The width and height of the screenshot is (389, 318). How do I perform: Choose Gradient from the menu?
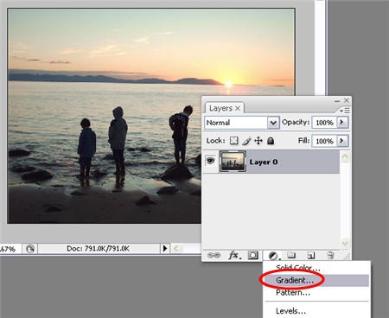point(295,280)
